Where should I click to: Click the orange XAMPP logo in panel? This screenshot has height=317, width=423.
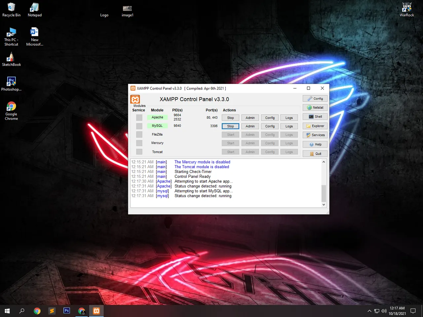[135, 99]
